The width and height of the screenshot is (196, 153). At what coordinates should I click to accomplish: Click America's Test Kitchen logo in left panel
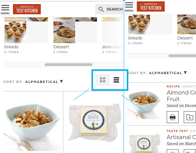point(27,9)
